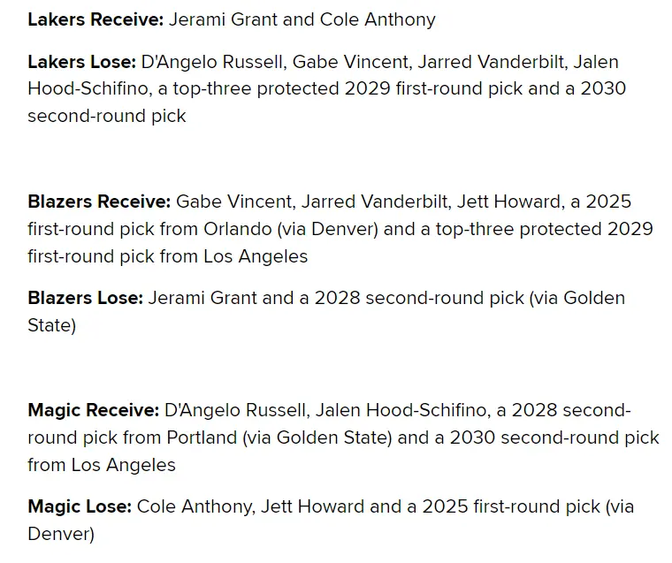Click 'Jerami Grant' in Blazers Lose line
672x563 pixels.
[202, 298]
